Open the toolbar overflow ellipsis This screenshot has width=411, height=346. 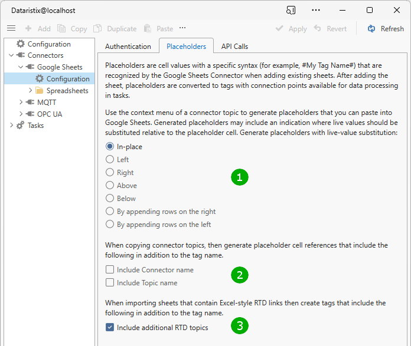pyautogui.click(x=182, y=28)
